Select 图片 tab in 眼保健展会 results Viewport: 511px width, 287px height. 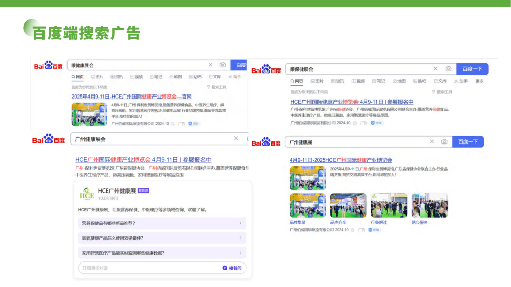coord(317,81)
